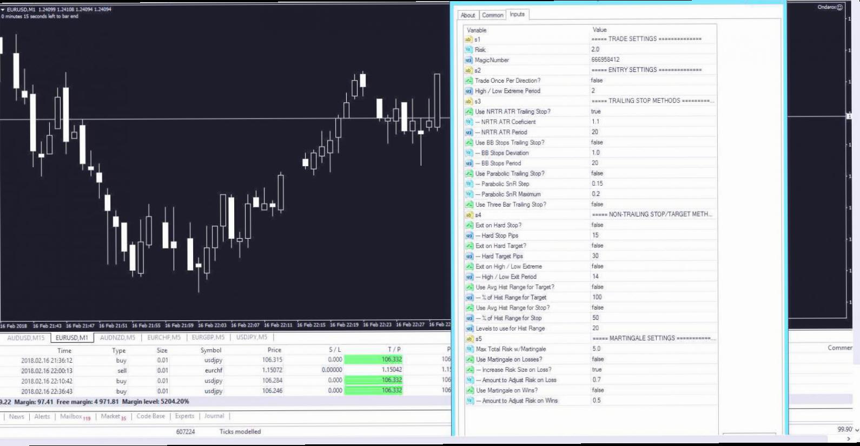Select the Inputs tab
Screen dimensions: 860x446
[x=517, y=14]
